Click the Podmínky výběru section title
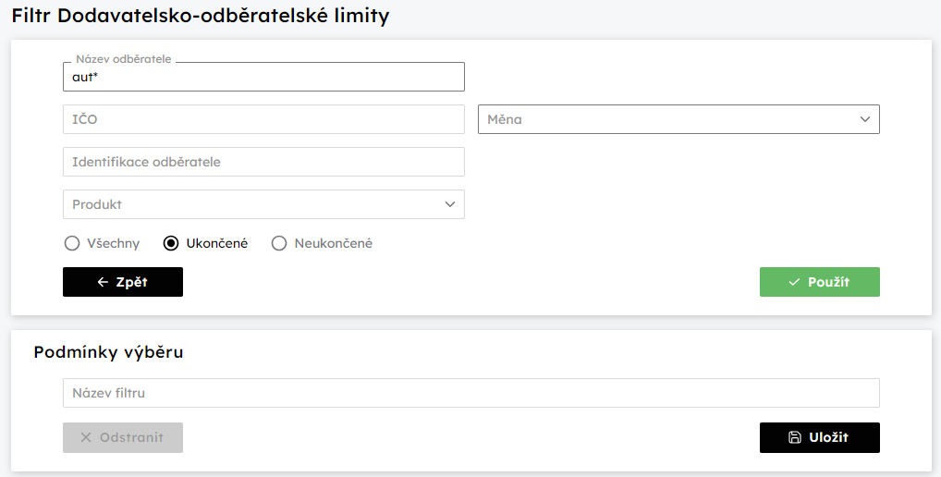This screenshot has height=477, width=941. coord(109,352)
